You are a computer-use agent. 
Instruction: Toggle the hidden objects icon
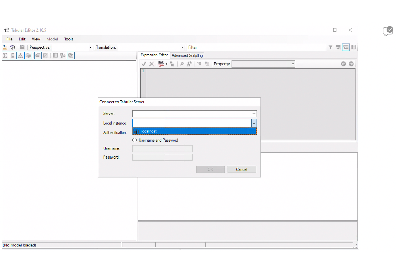tap(45, 56)
